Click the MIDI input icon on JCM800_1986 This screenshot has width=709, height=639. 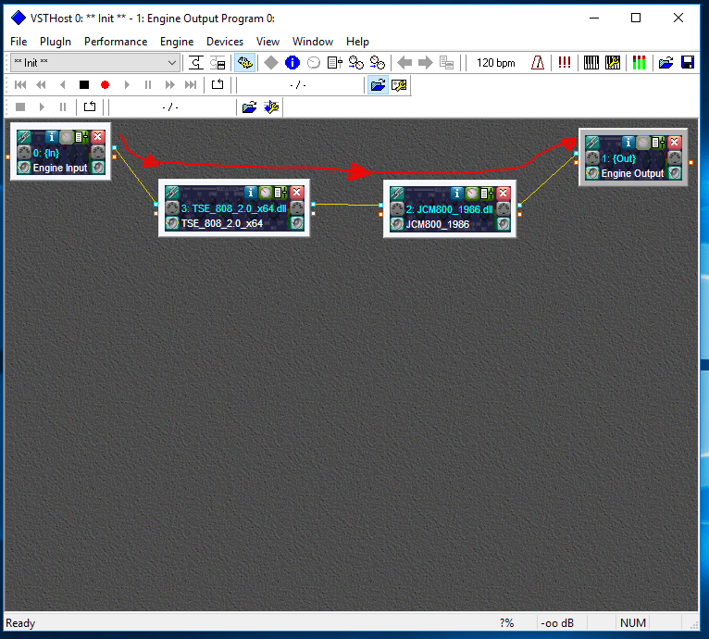(397, 209)
